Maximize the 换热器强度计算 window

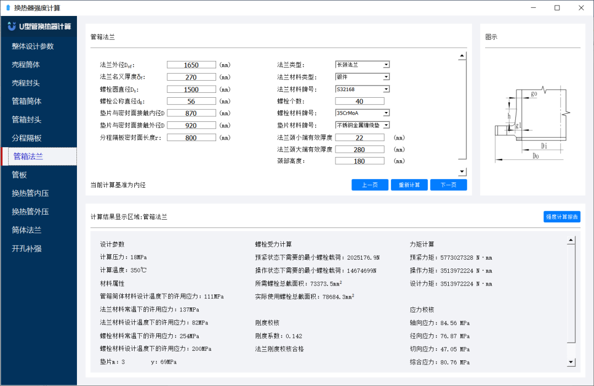point(557,8)
